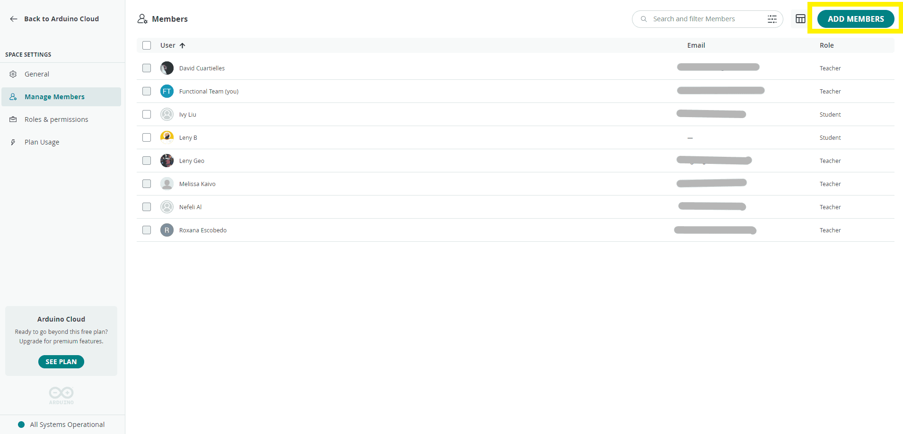The width and height of the screenshot is (903, 434).
Task: Check the box next to Melissa Kaivo
Action: tap(147, 184)
